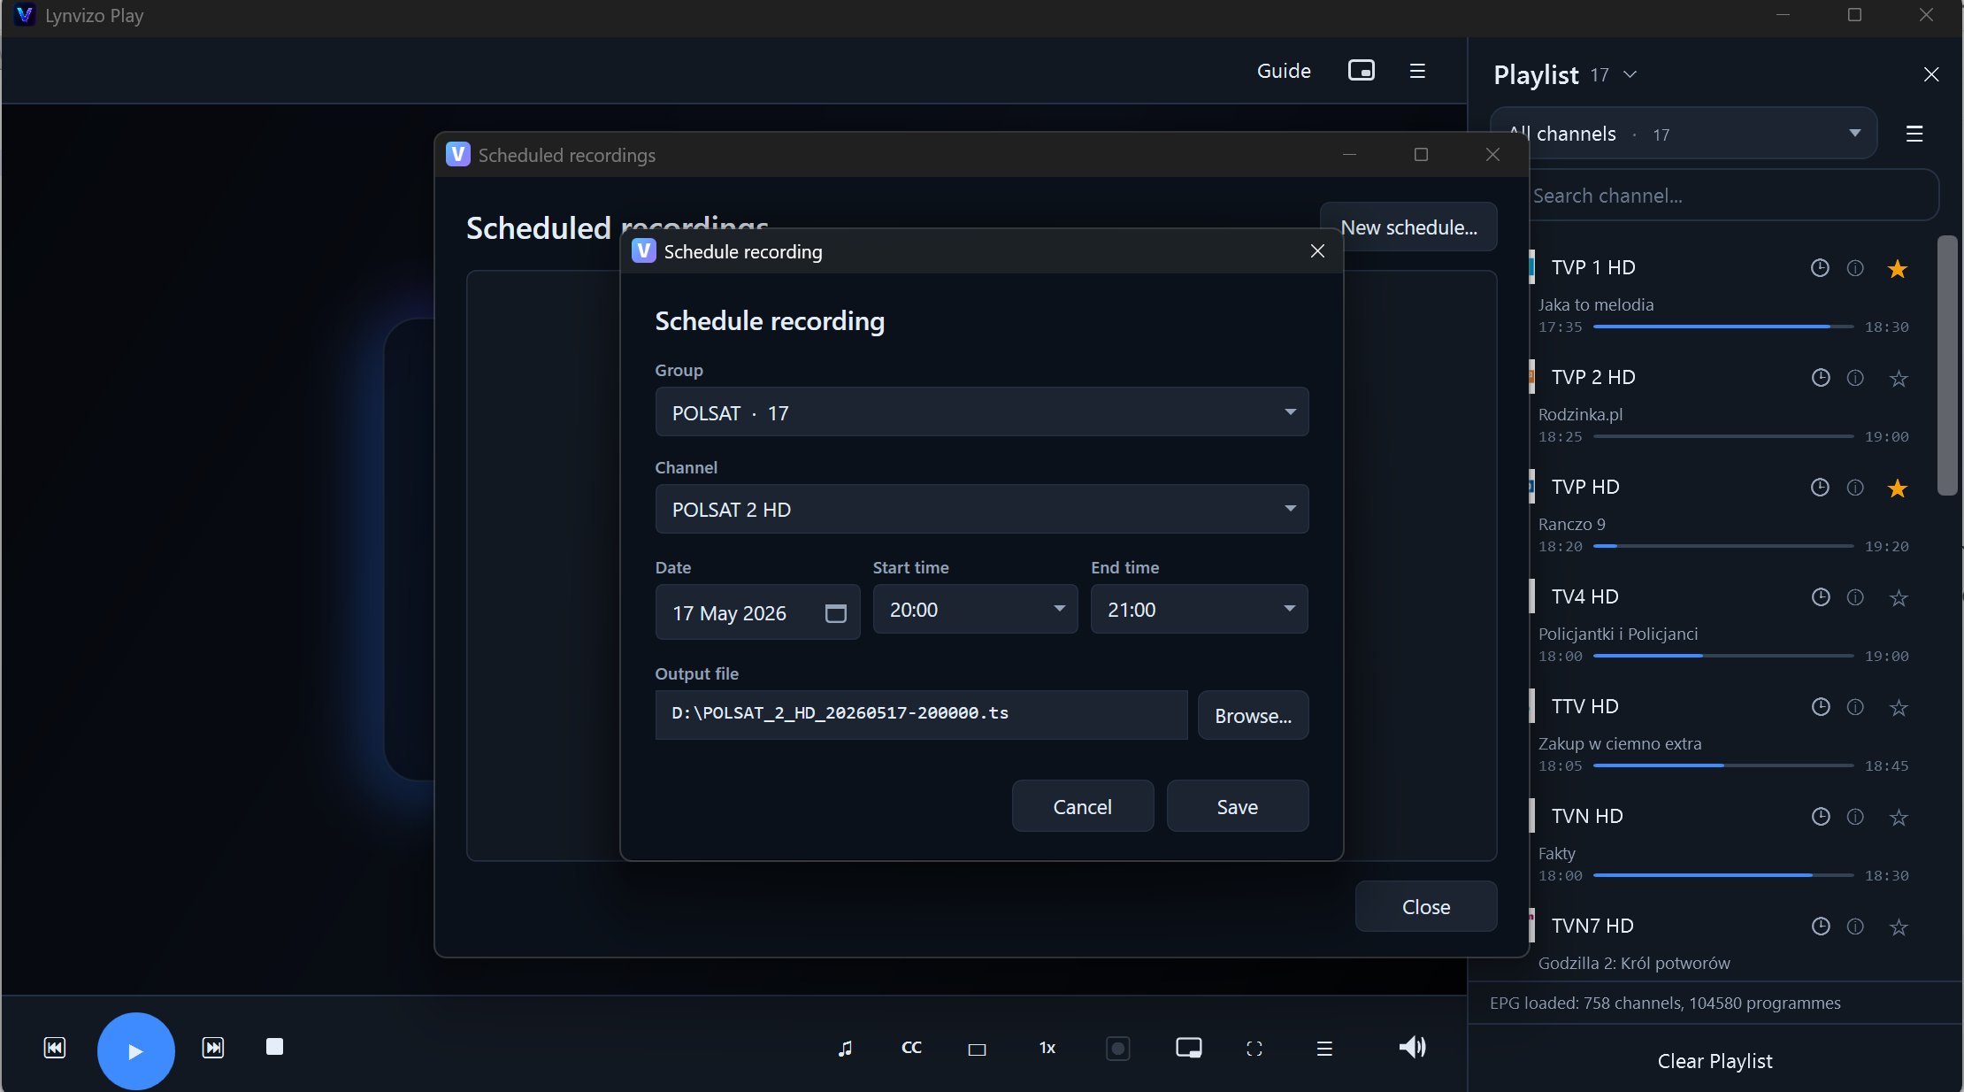
Task: Click Clear Playlist
Action: (x=1715, y=1060)
